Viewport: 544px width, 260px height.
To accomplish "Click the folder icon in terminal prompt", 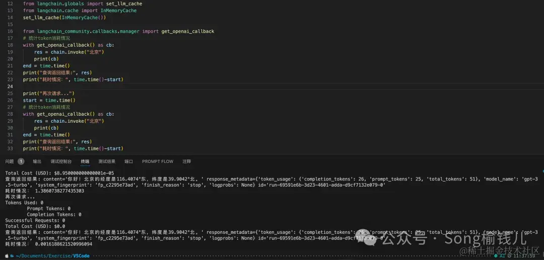I will point(12,256).
